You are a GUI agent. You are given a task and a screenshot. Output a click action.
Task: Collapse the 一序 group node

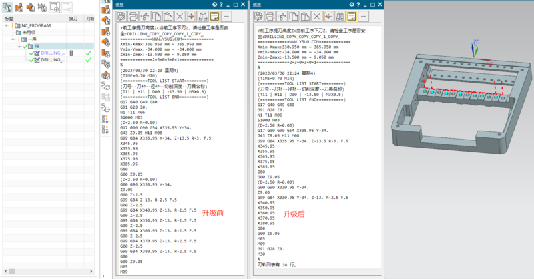tap(13, 39)
